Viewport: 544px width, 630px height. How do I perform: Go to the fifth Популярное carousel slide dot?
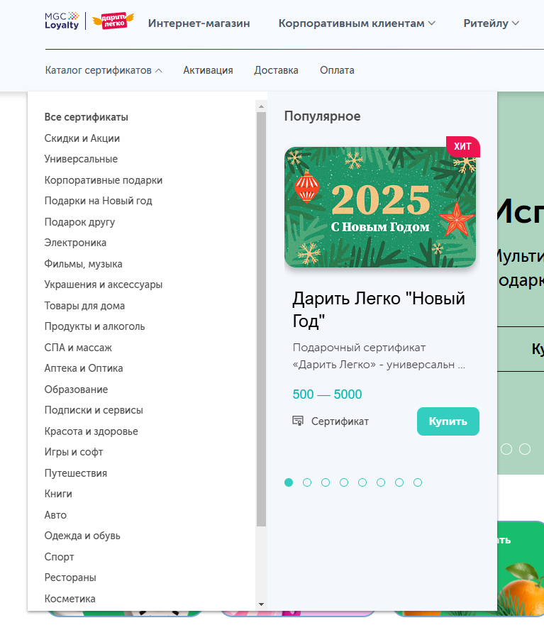[x=362, y=482]
